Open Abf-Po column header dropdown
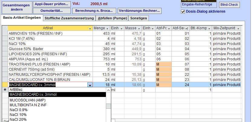This screenshot has width=252, height=122. (x=169, y=28)
